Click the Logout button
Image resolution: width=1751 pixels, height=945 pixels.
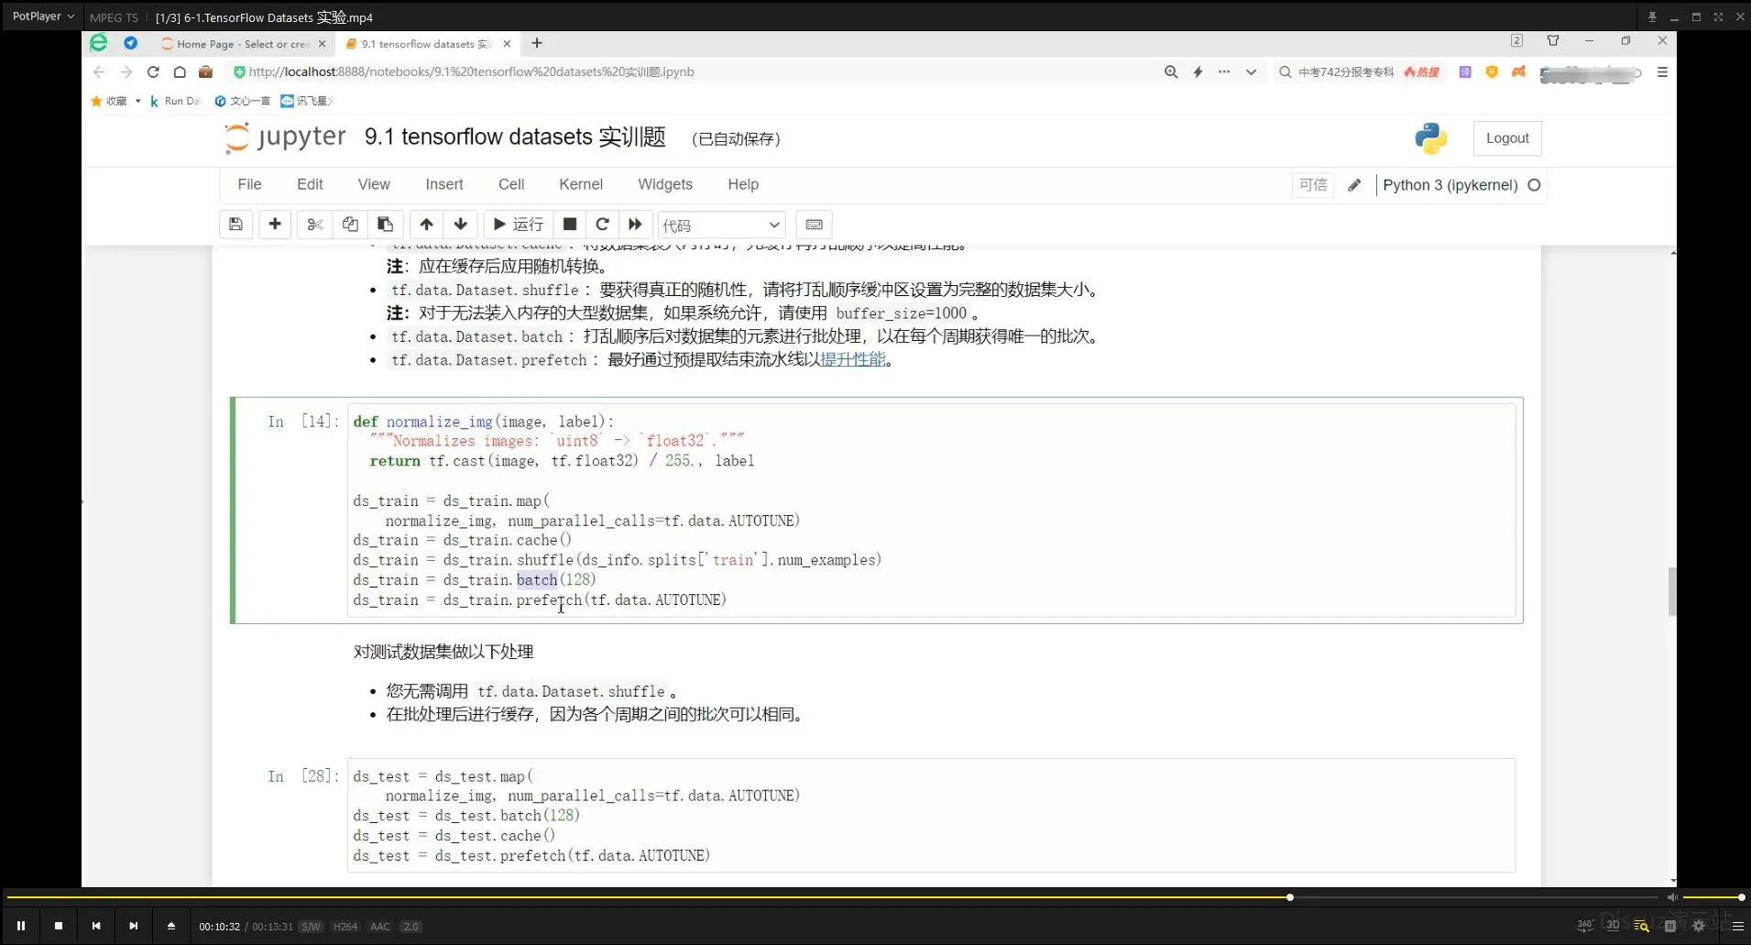click(1507, 138)
